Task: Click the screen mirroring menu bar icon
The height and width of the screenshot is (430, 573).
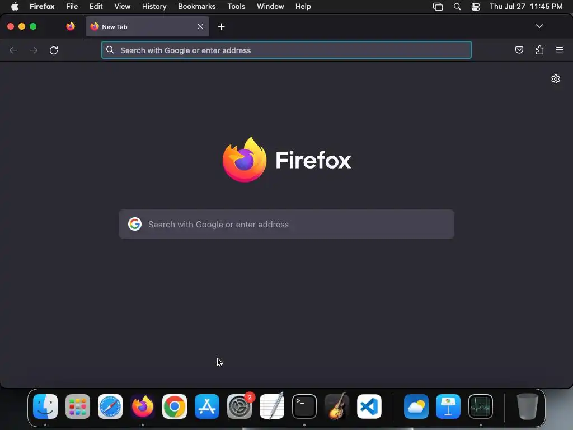Action: point(438,7)
